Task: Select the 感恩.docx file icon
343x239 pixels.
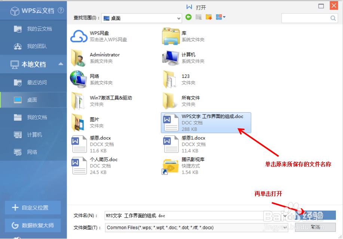Action: (x=79, y=144)
